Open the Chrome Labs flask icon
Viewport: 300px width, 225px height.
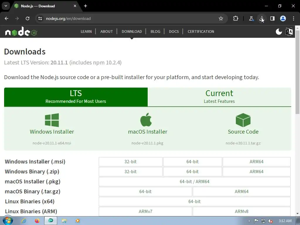pos(251,18)
